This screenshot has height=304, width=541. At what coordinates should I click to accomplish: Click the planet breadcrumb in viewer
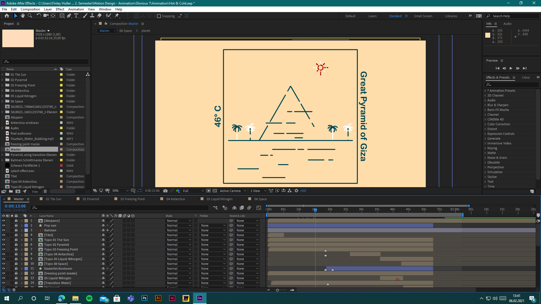pyautogui.click(x=146, y=31)
